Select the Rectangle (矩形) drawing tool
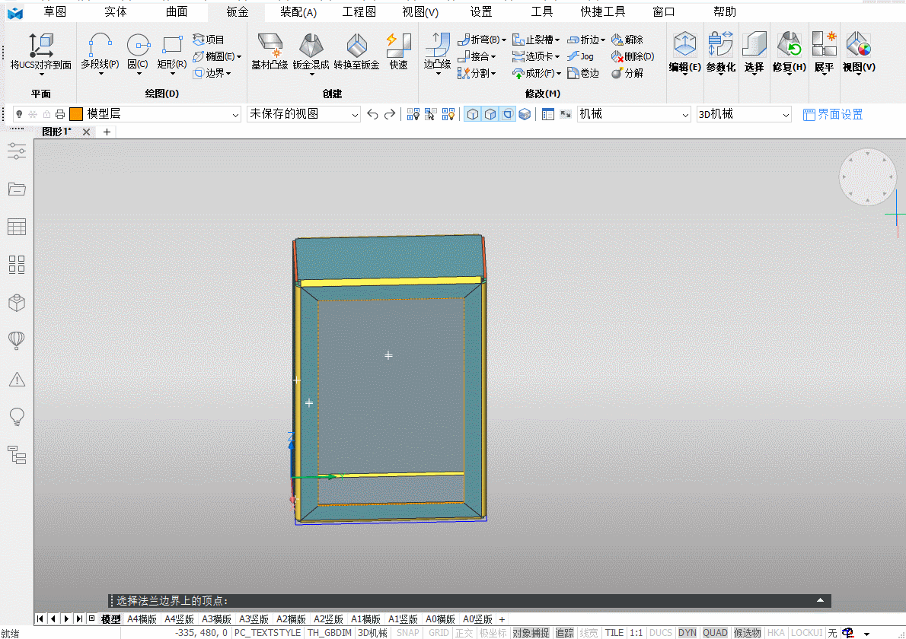 point(172,53)
